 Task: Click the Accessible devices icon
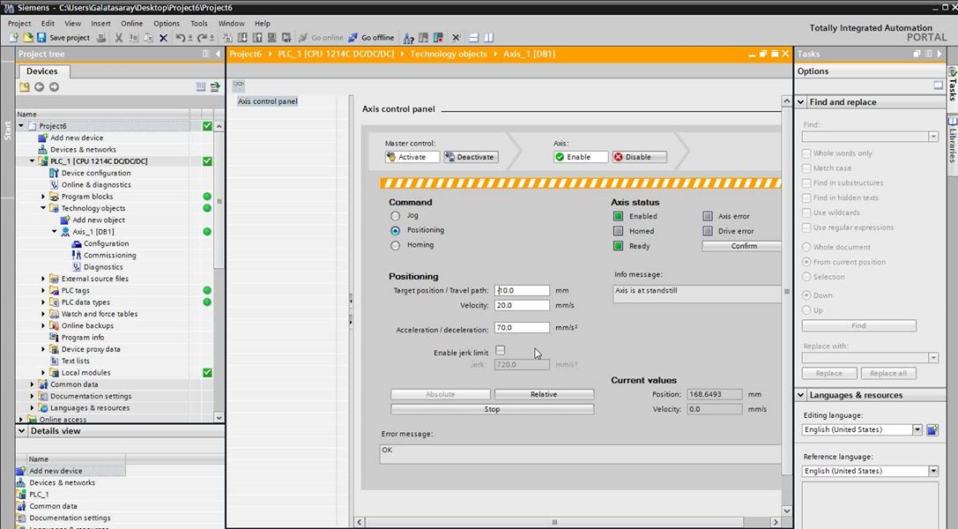pos(409,37)
